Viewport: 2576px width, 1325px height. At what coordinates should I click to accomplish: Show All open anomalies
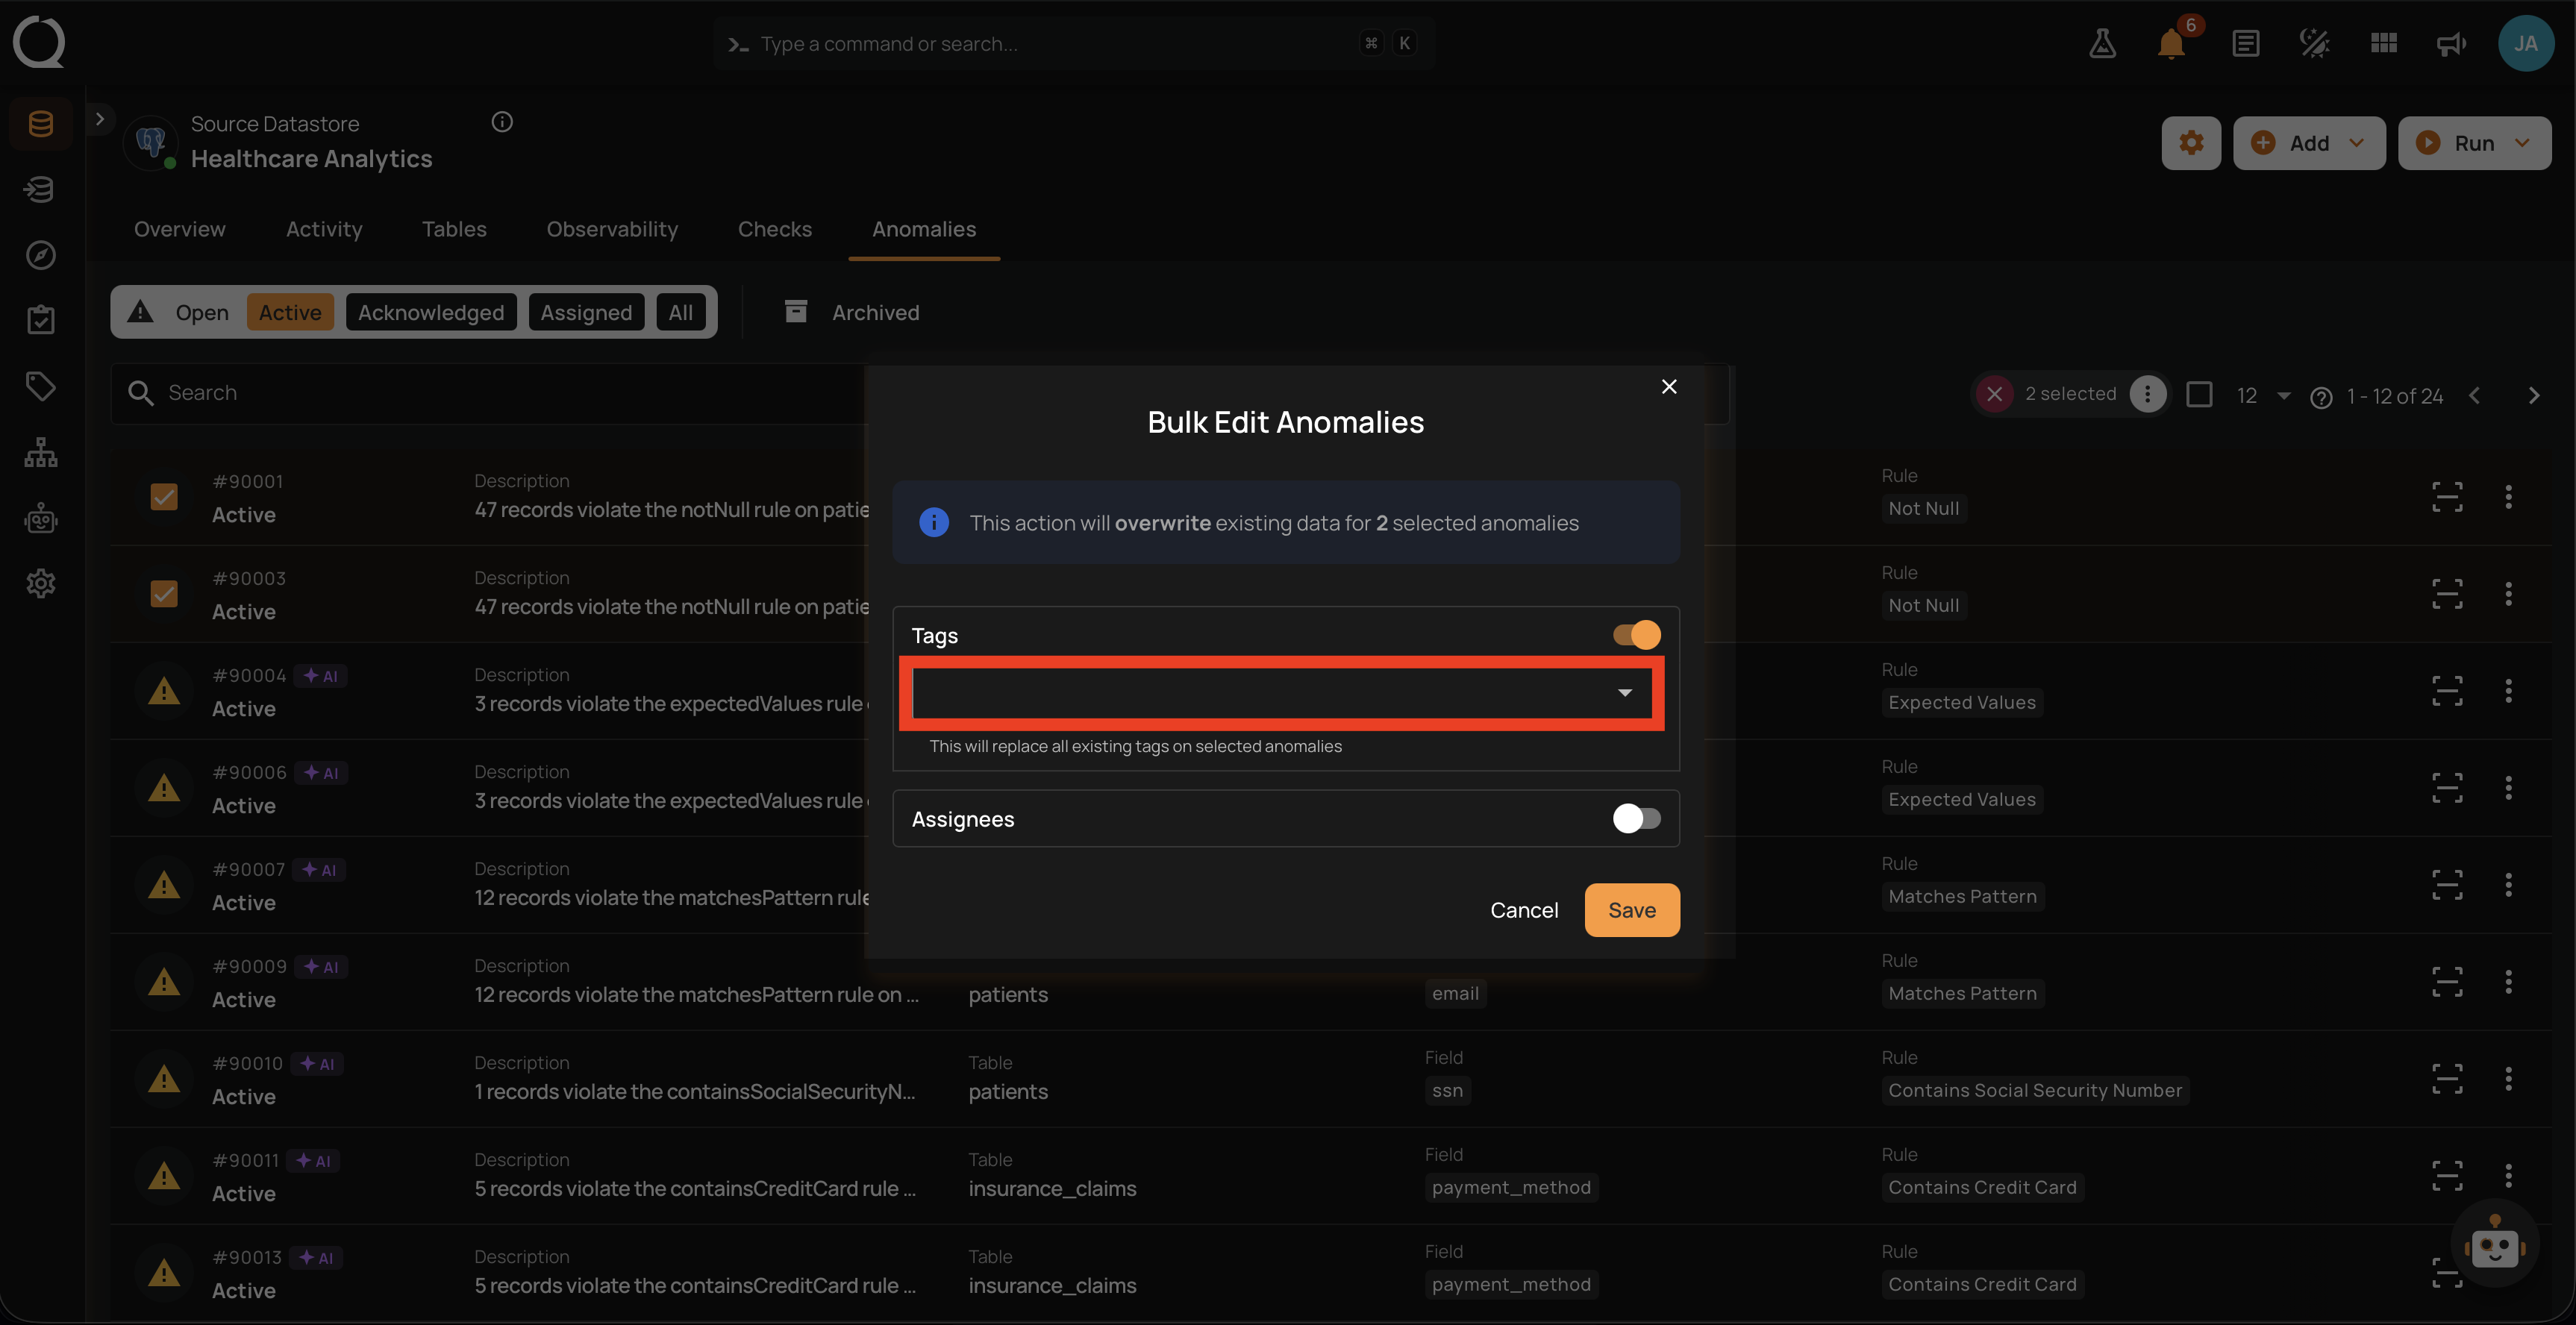tap(681, 312)
